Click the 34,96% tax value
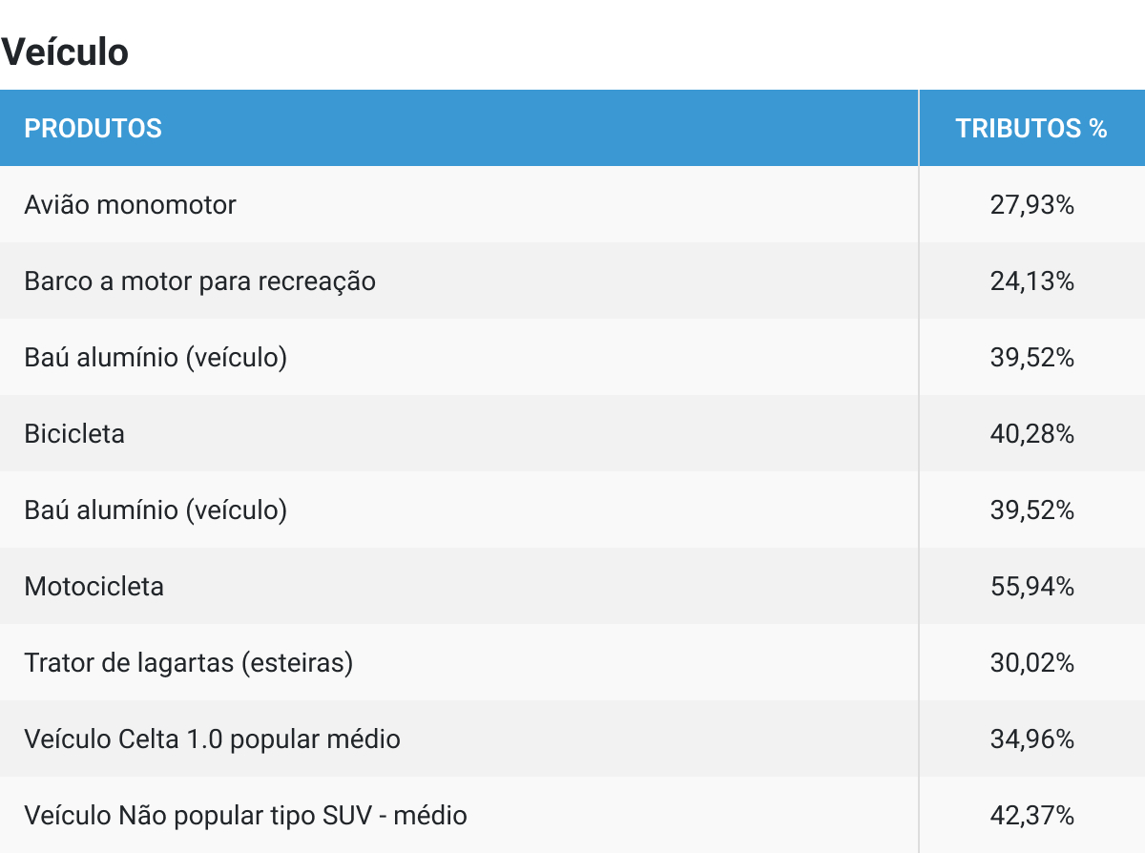Viewport: 1145px width, 853px height. coord(1032,739)
